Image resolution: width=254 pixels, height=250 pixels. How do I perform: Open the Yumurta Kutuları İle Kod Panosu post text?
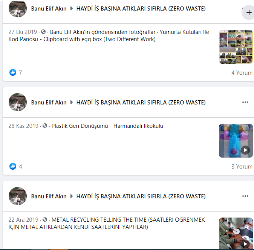(x=109, y=35)
